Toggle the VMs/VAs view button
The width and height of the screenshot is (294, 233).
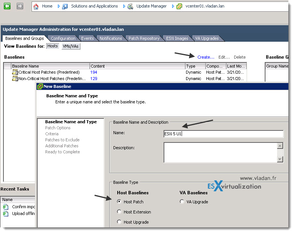pyautogui.click(x=71, y=46)
